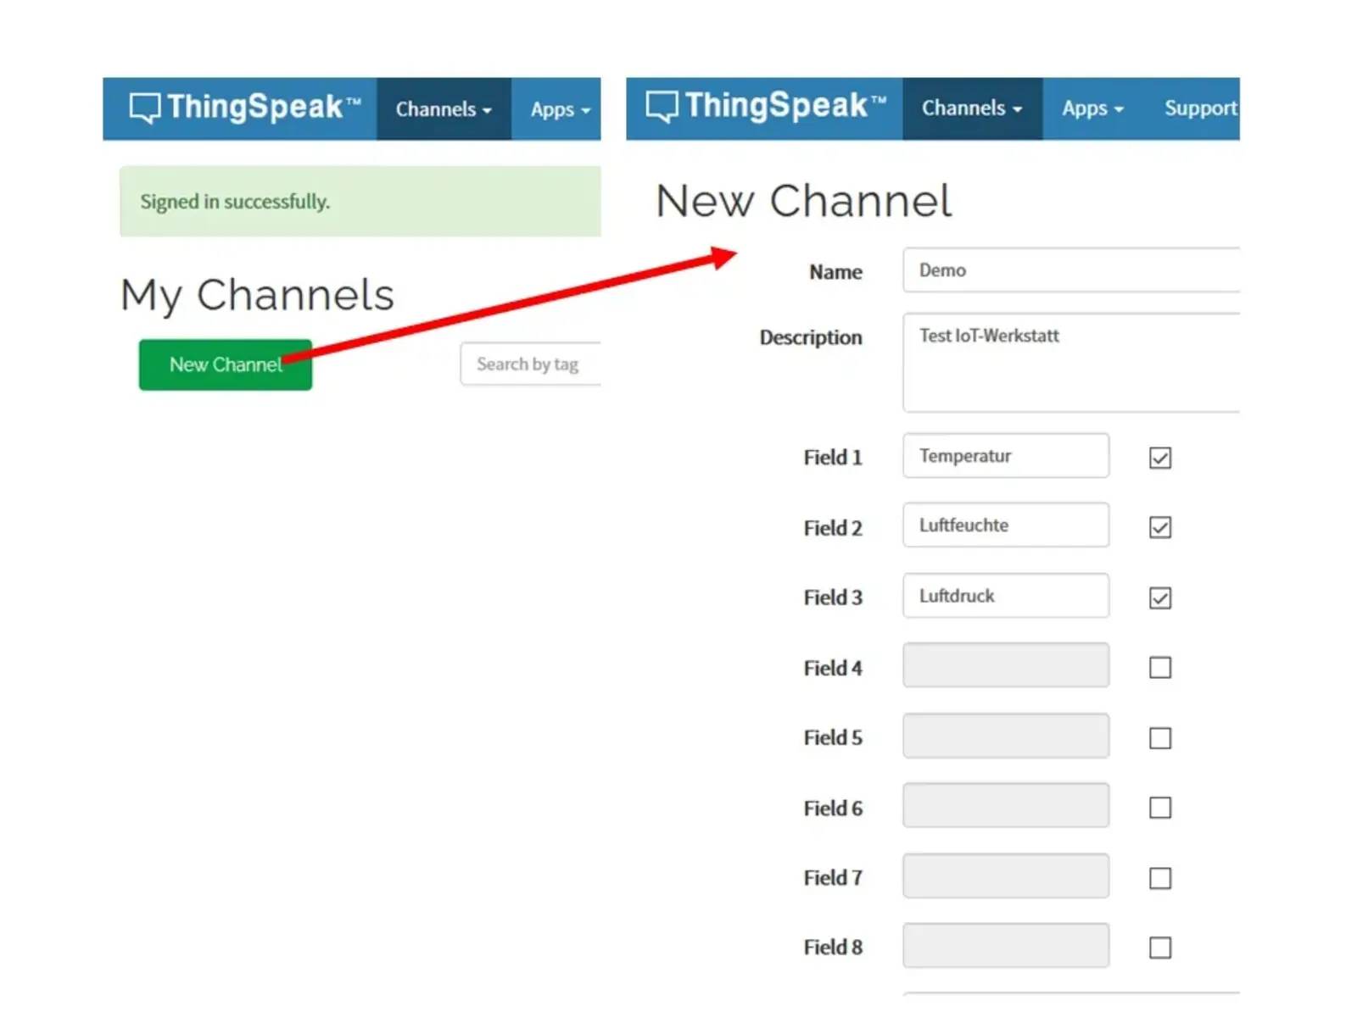The width and height of the screenshot is (1357, 1017).
Task: Uncheck the Field 3 Luftdruck checkbox
Action: (x=1159, y=597)
